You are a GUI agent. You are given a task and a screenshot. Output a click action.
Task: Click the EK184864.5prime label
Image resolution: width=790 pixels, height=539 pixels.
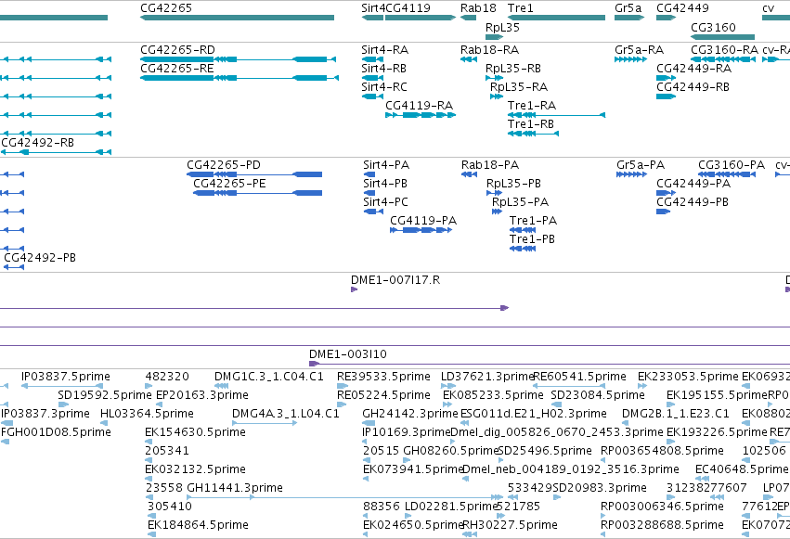[198, 525]
